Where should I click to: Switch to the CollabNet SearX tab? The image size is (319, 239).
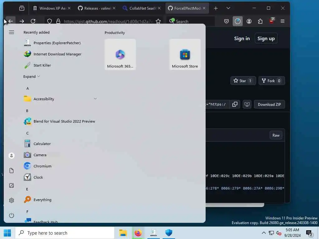tap(141, 8)
